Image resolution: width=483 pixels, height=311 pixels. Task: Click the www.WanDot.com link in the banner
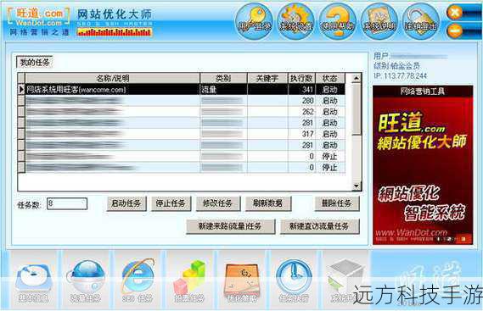(x=411, y=232)
